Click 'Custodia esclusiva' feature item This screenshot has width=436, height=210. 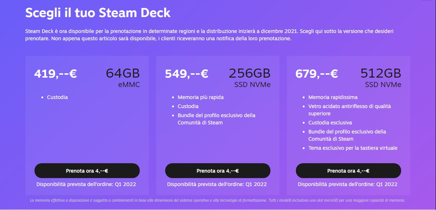330,123
